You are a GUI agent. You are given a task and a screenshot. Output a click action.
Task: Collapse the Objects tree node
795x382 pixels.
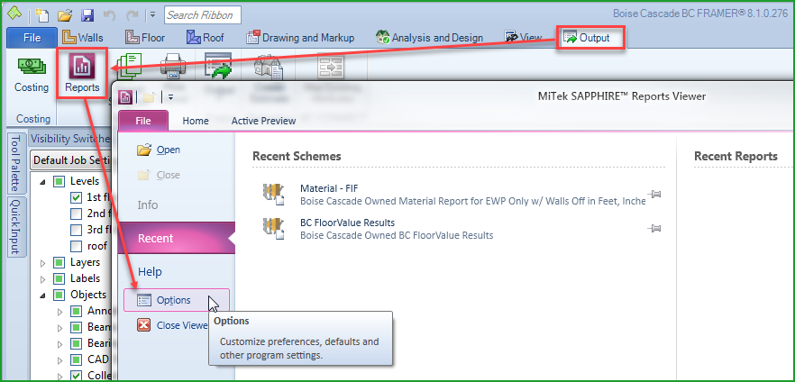click(42, 295)
